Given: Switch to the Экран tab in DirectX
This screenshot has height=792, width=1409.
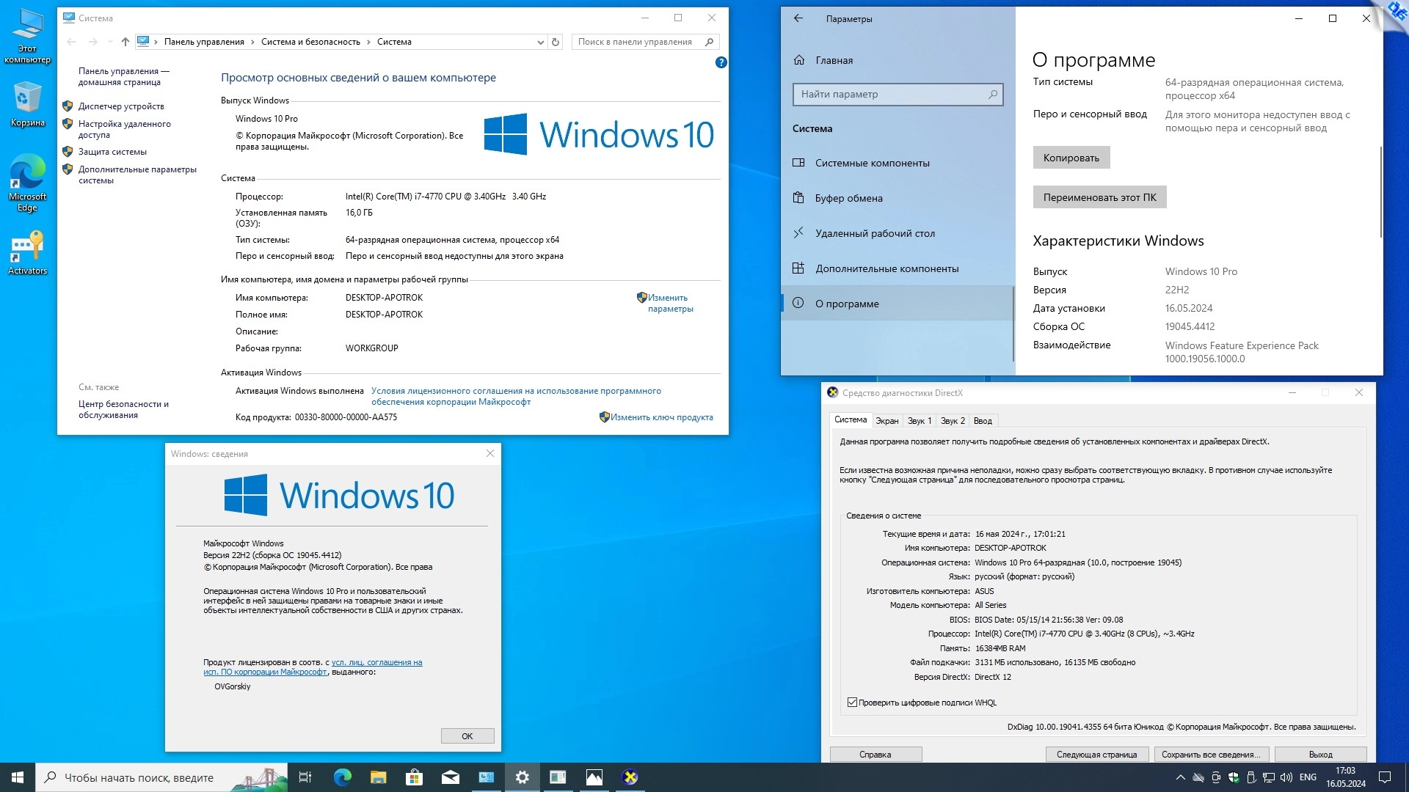Looking at the screenshot, I should 886,421.
